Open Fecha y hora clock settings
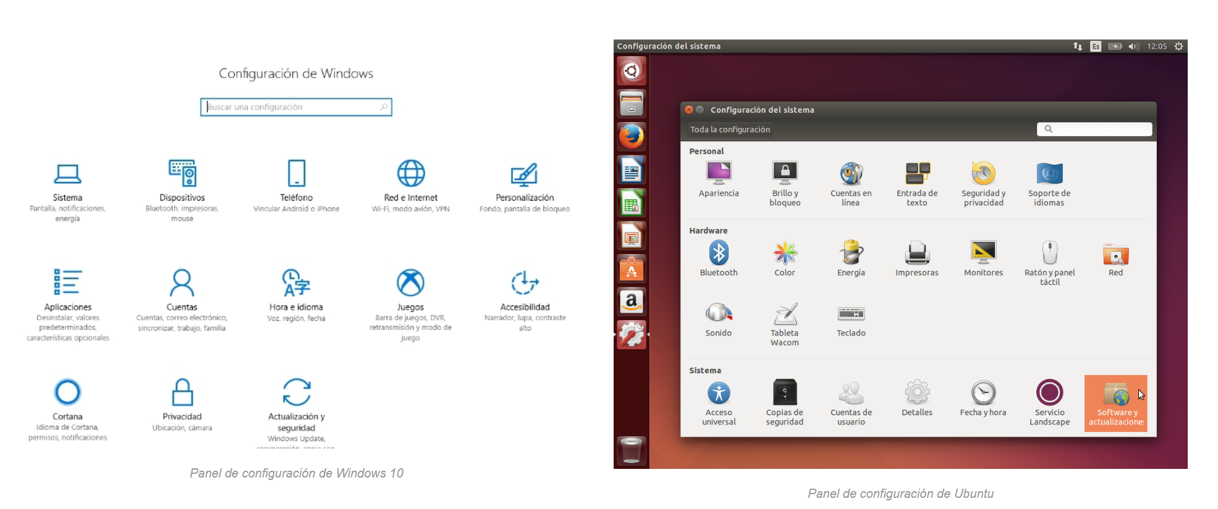Screen dimensions: 1218x509 [983, 393]
